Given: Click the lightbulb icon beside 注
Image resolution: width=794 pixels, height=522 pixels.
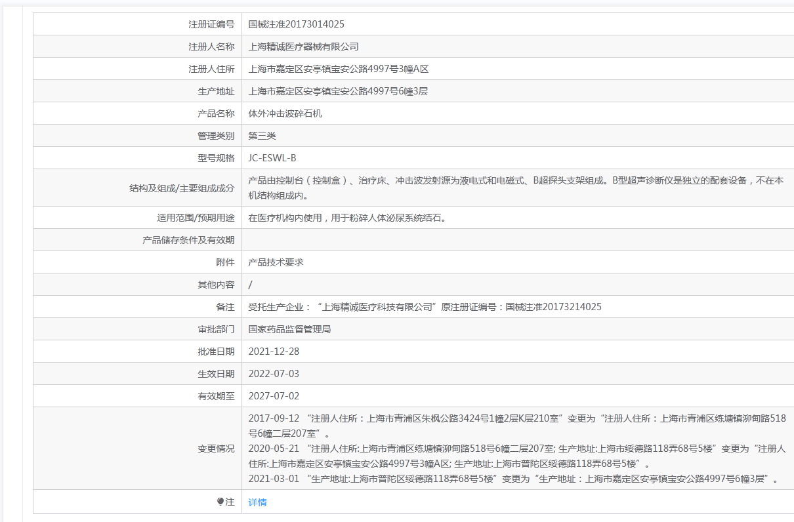Looking at the screenshot, I should coord(220,502).
